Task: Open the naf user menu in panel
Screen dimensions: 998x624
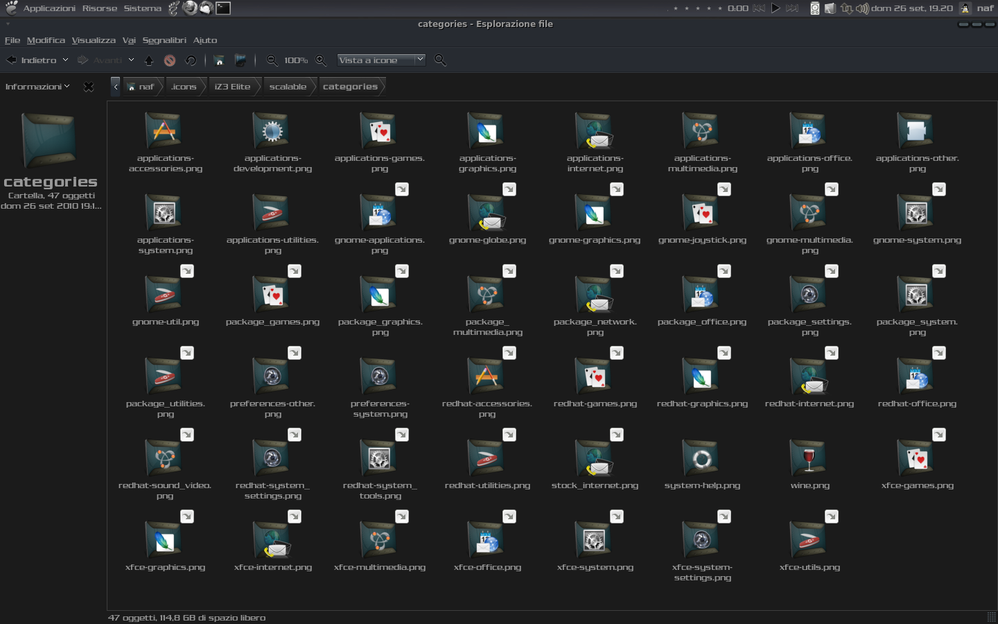Action: pyautogui.click(x=986, y=8)
